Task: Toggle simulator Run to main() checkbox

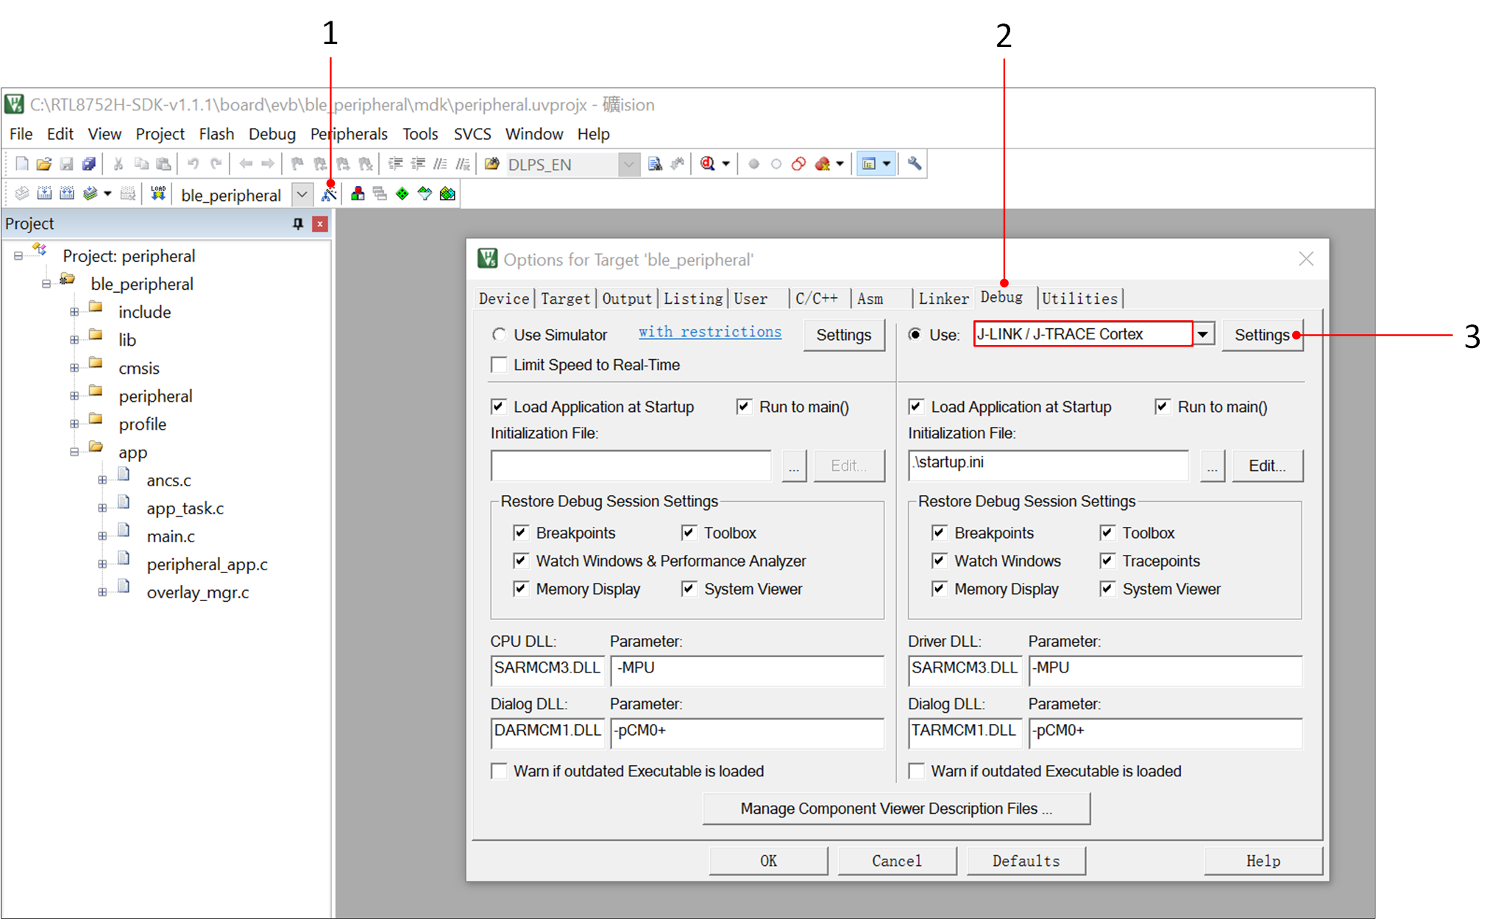Action: click(x=744, y=407)
